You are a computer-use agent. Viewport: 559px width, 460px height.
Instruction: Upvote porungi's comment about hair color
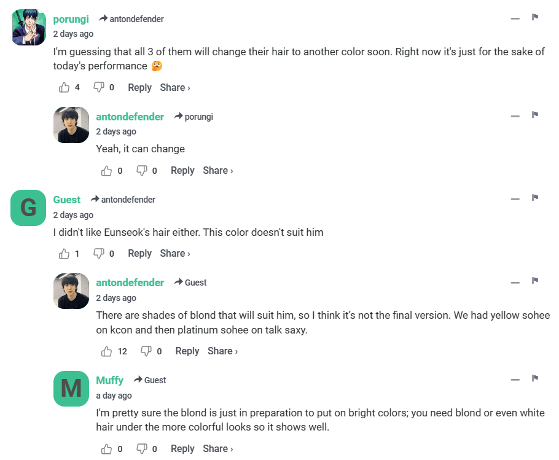coord(64,88)
